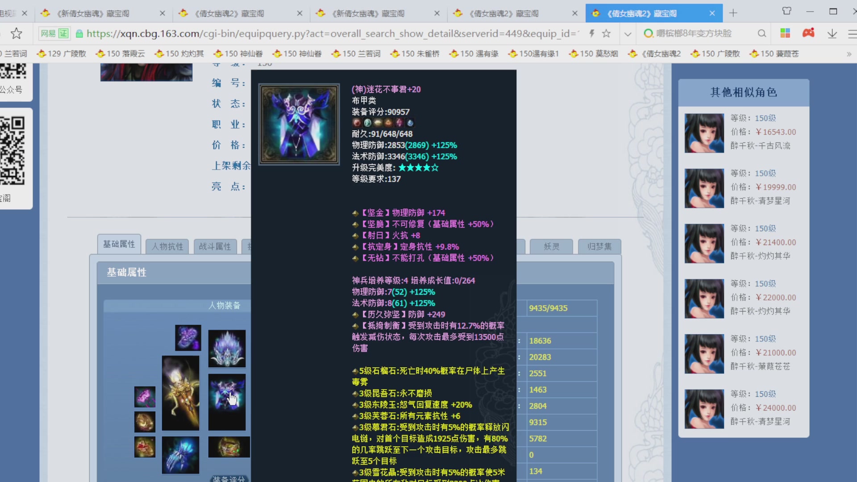857x482 pixels.
Task: Open the browser hamburger menu icon
Action: coord(852,33)
